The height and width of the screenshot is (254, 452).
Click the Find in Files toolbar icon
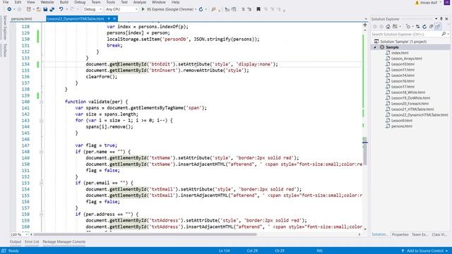[213, 9]
